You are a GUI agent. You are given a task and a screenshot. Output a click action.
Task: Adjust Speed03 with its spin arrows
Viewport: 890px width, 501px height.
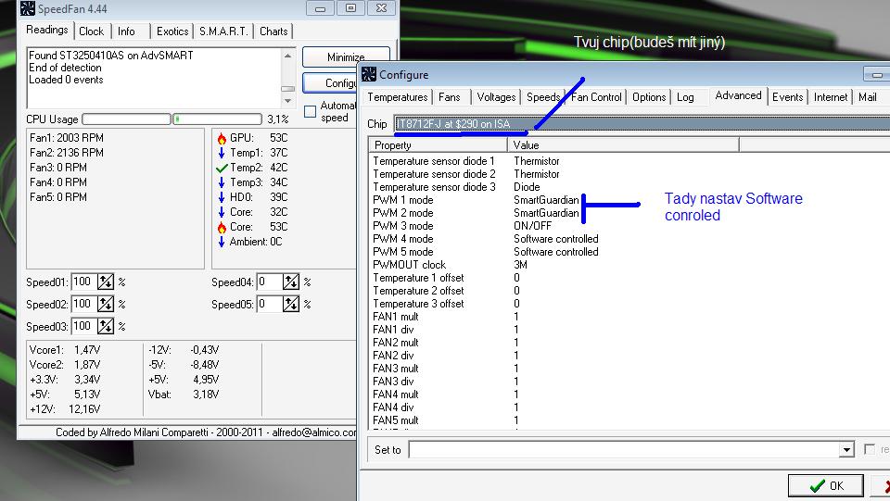[x=106, y=326]
